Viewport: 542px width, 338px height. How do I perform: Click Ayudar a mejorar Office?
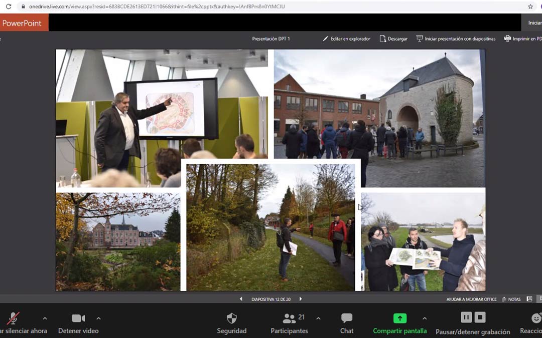[x=471, y=299]
